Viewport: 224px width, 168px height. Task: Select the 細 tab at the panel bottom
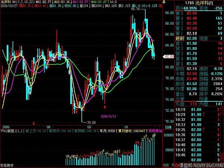(177, 165)
